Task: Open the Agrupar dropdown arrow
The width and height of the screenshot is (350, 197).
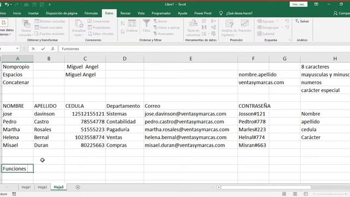Action: 277,21
